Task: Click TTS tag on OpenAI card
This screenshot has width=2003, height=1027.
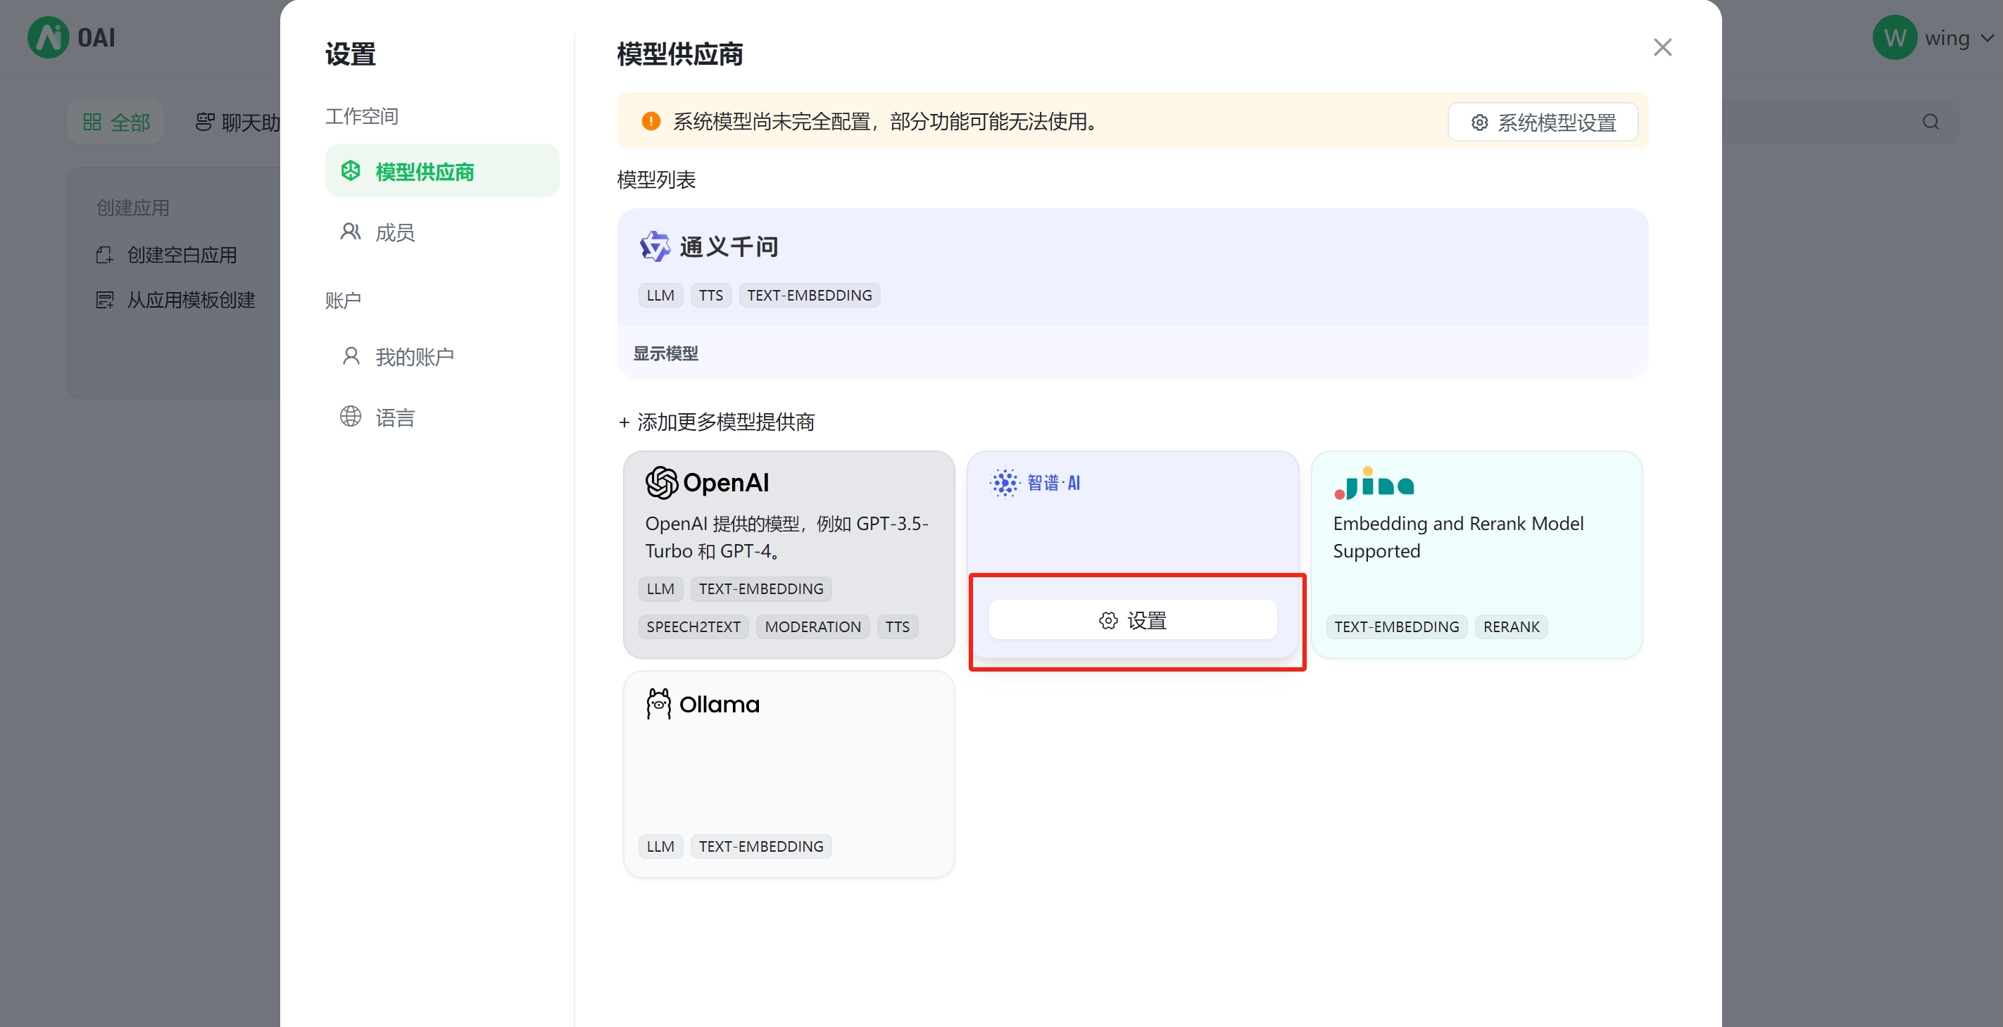Action: coord(898,626)
